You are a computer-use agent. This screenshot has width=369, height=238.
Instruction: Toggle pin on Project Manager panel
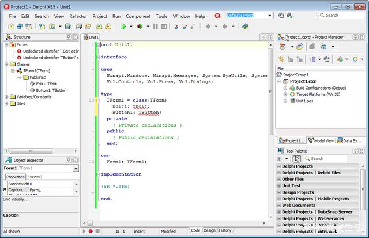point(355,37)
